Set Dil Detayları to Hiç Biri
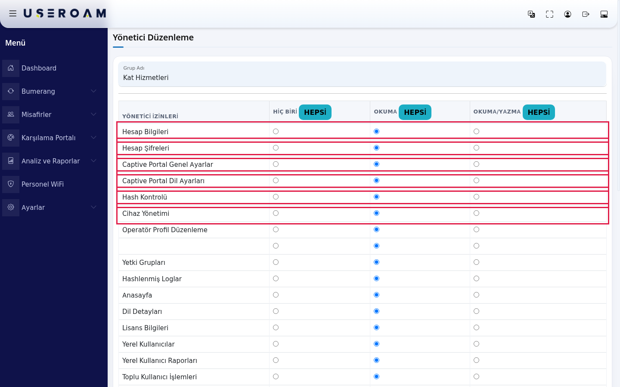 (276, 311)
